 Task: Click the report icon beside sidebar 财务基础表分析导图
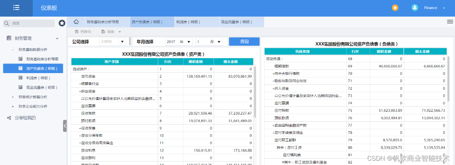click(20, 59)
